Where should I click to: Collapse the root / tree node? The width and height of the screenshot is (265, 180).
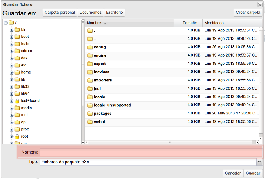[6, 22]
